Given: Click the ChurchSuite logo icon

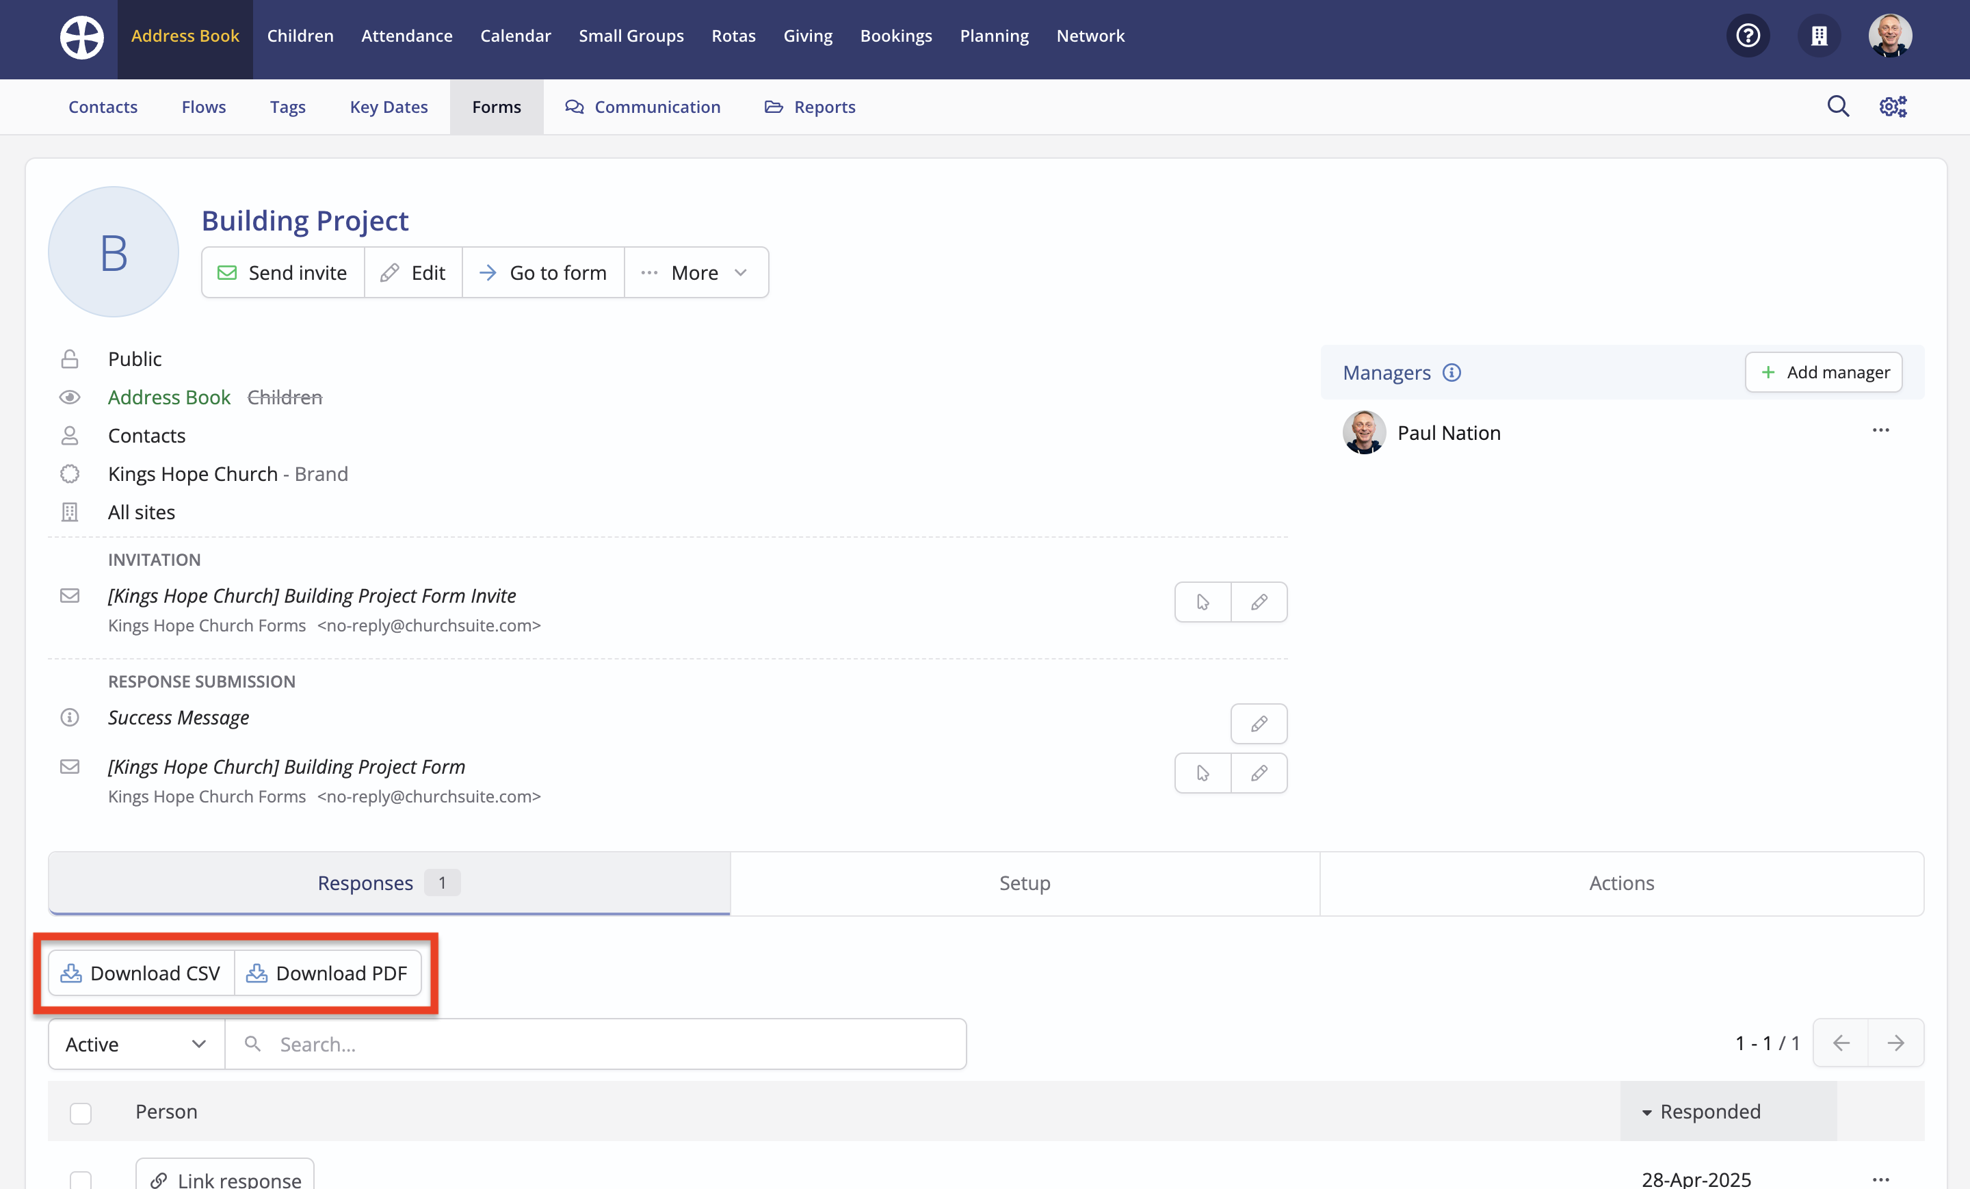Looking at the screenshot, I should click(x=81, y=37).
